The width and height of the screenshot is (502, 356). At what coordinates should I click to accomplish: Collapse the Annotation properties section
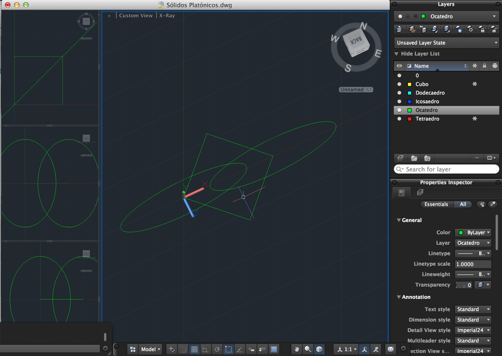[399, 297]
